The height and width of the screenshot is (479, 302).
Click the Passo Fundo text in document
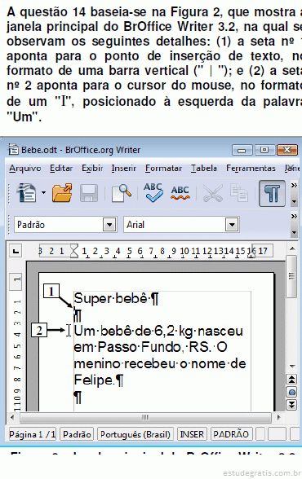pyautogui.click(x=140, y=347)
